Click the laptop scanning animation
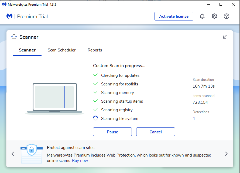This screenshot has height=173, width=240. tap(55, 99)
